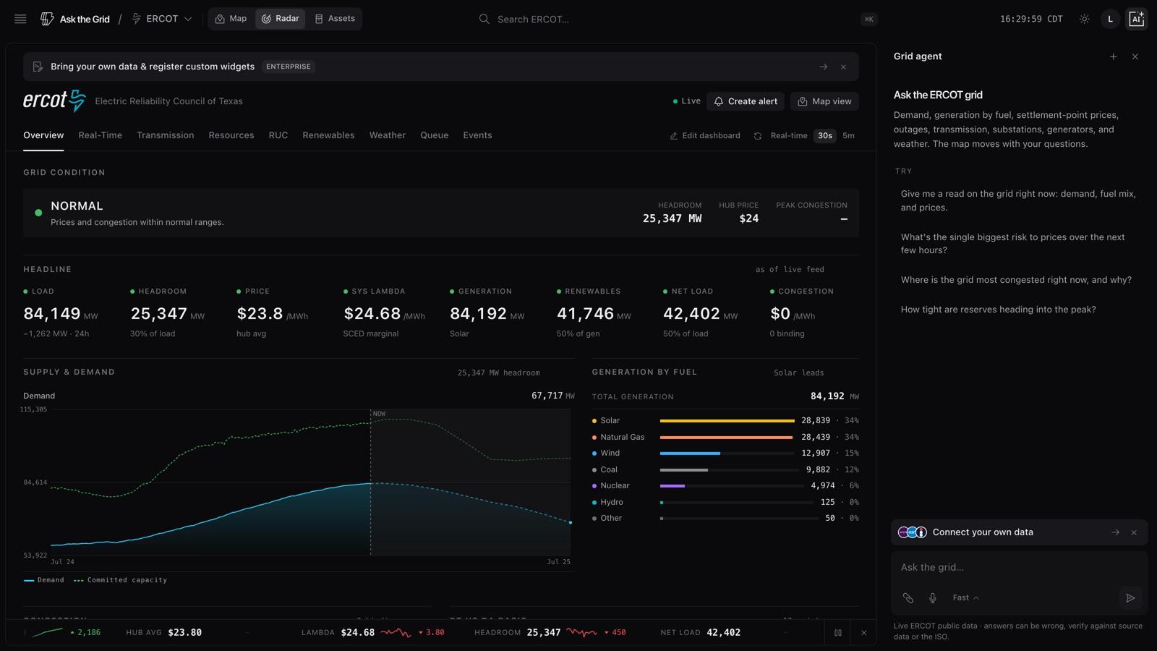The image size is (1157, 651).
Task: Focus the Ask the grid input box
Action: coord(1019,568)
